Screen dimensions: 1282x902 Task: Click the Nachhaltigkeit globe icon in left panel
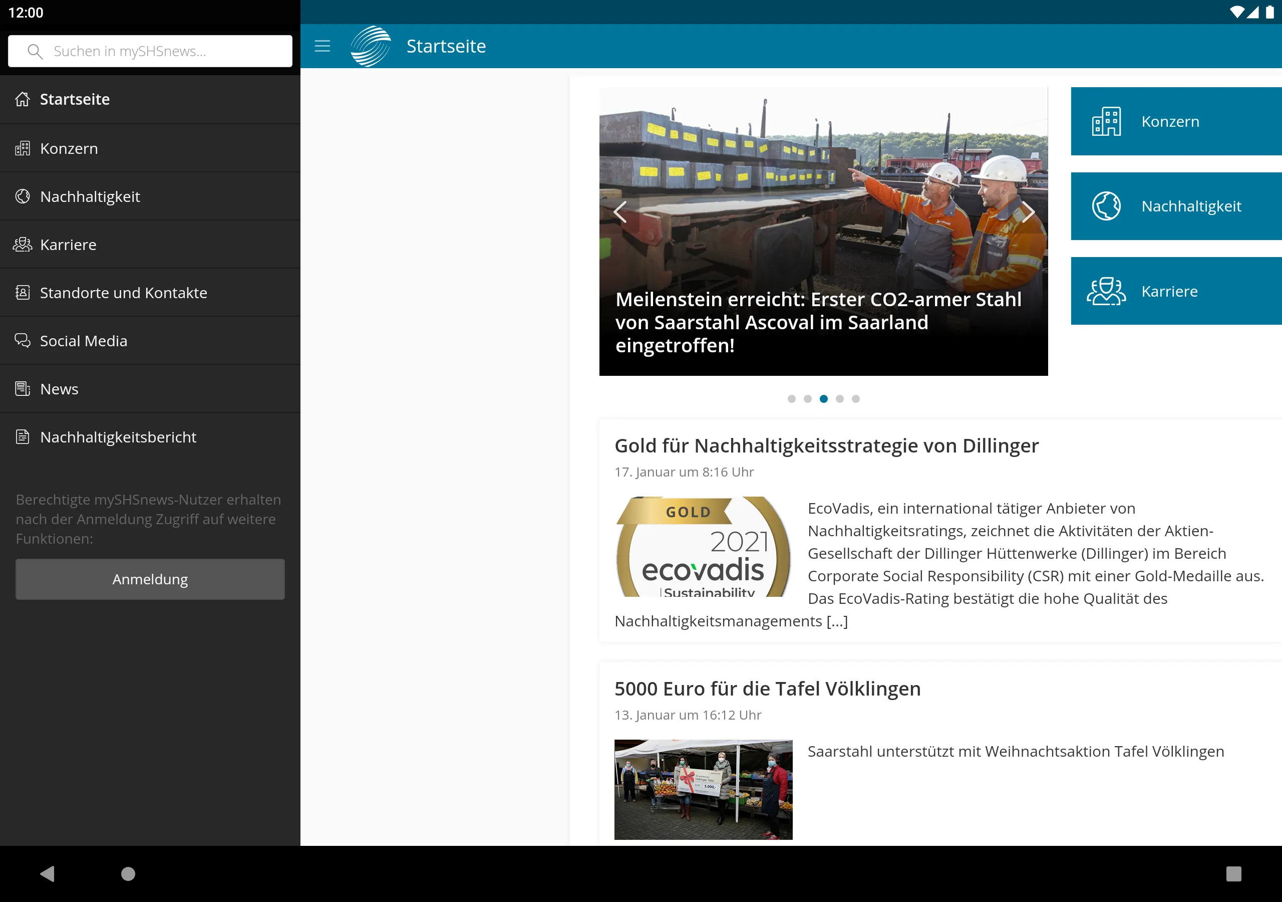click(23, 196)
